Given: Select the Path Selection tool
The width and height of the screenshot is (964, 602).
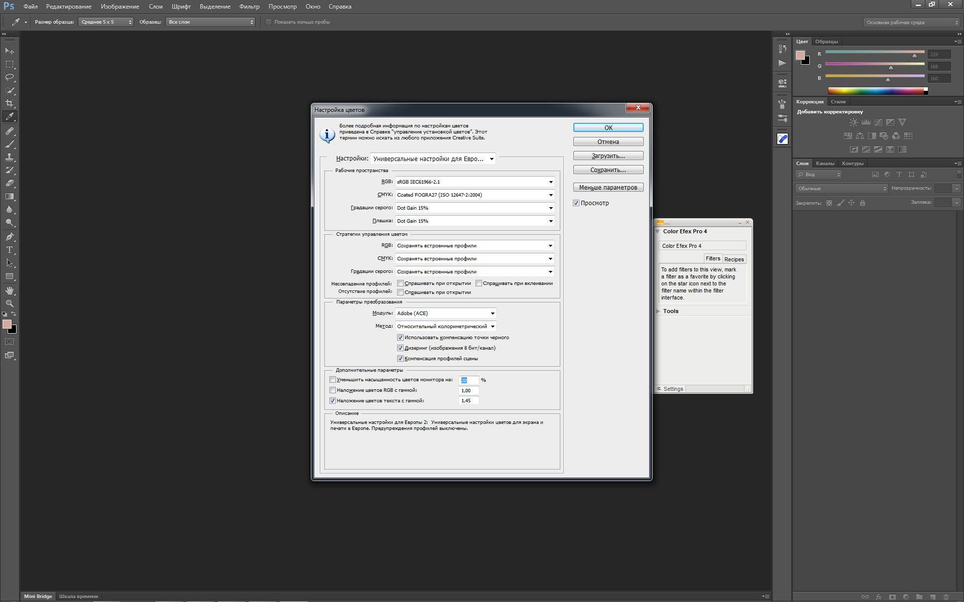Looking at the screenshot, I should click(x=10, y=262).
